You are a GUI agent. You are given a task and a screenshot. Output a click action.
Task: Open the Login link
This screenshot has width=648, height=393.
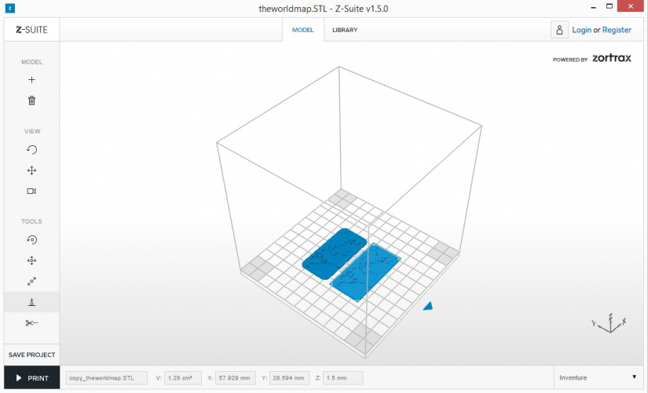click(x=581, y=30)
